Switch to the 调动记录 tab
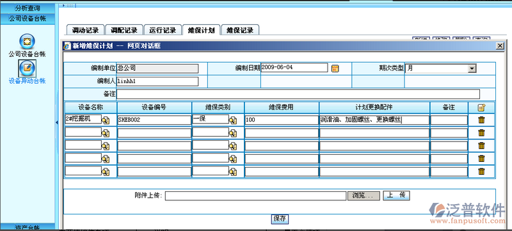The image size is (512, 231). [85, 30]
